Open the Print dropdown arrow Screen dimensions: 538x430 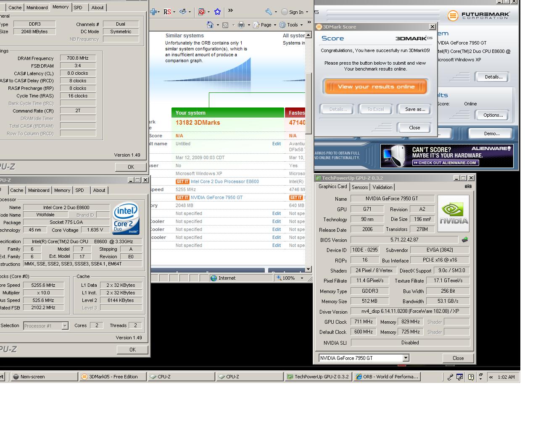248,25
